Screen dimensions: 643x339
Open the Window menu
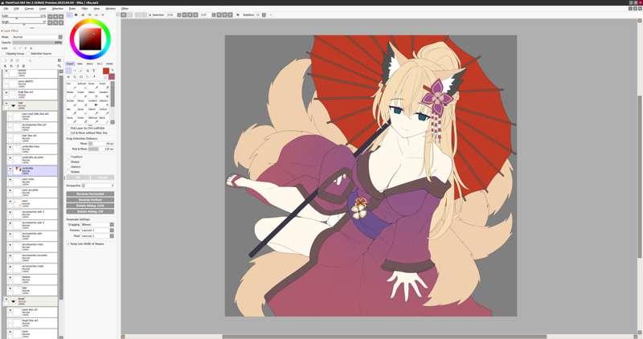click(x=111, y=8)
